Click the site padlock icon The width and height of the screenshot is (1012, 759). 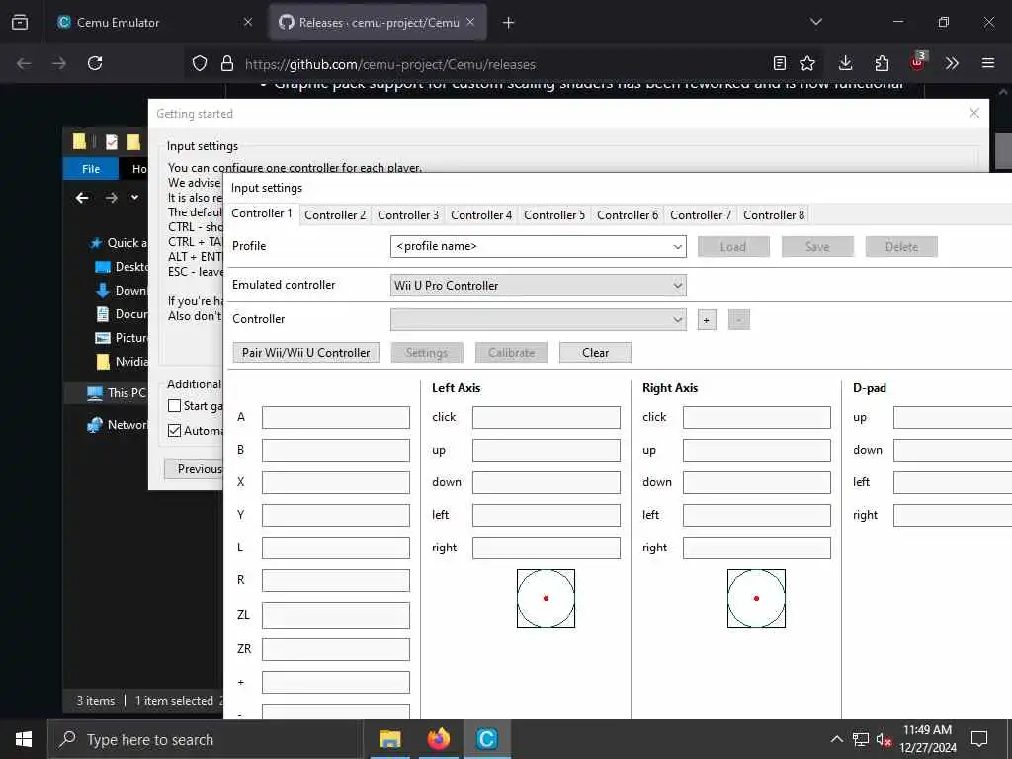[226, 64]
